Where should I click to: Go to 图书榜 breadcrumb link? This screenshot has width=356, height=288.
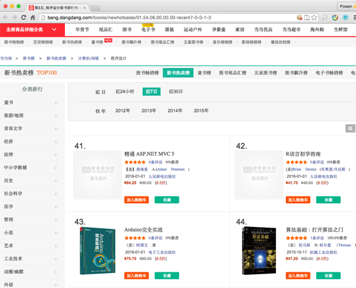pyautogui.click(x=29, y=59)
